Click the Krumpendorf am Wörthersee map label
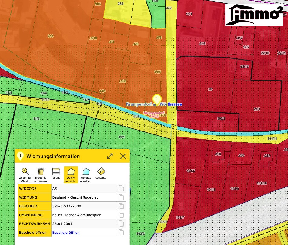This screenshot has width=288, height=245. [154, 104]
